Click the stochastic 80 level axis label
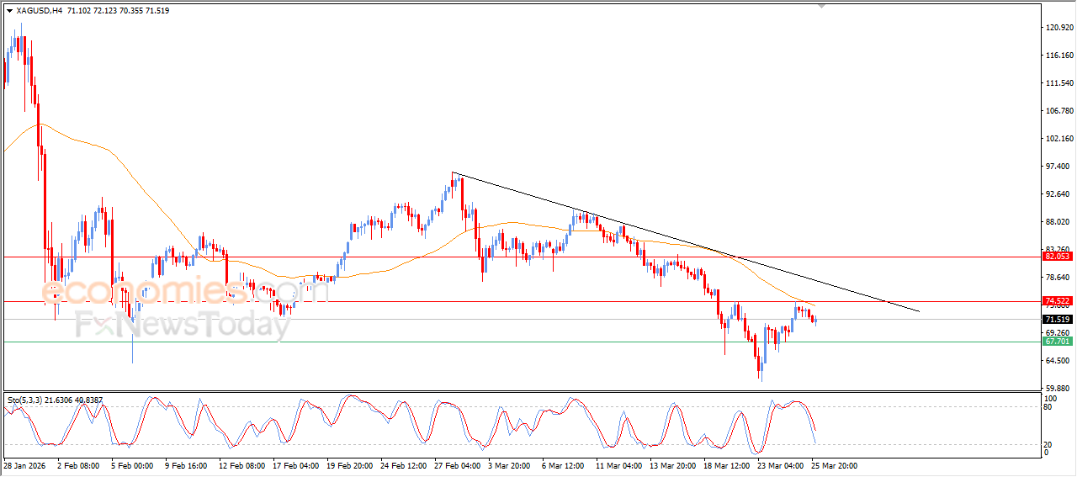Image resolution: width=1077 pixels, height=477 pixels. tap(1048, 407)
